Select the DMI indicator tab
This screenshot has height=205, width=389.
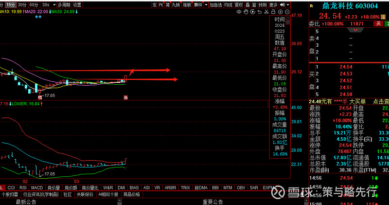click(121, 188)
